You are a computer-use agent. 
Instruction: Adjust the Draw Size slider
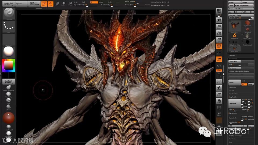click(131, 5)
